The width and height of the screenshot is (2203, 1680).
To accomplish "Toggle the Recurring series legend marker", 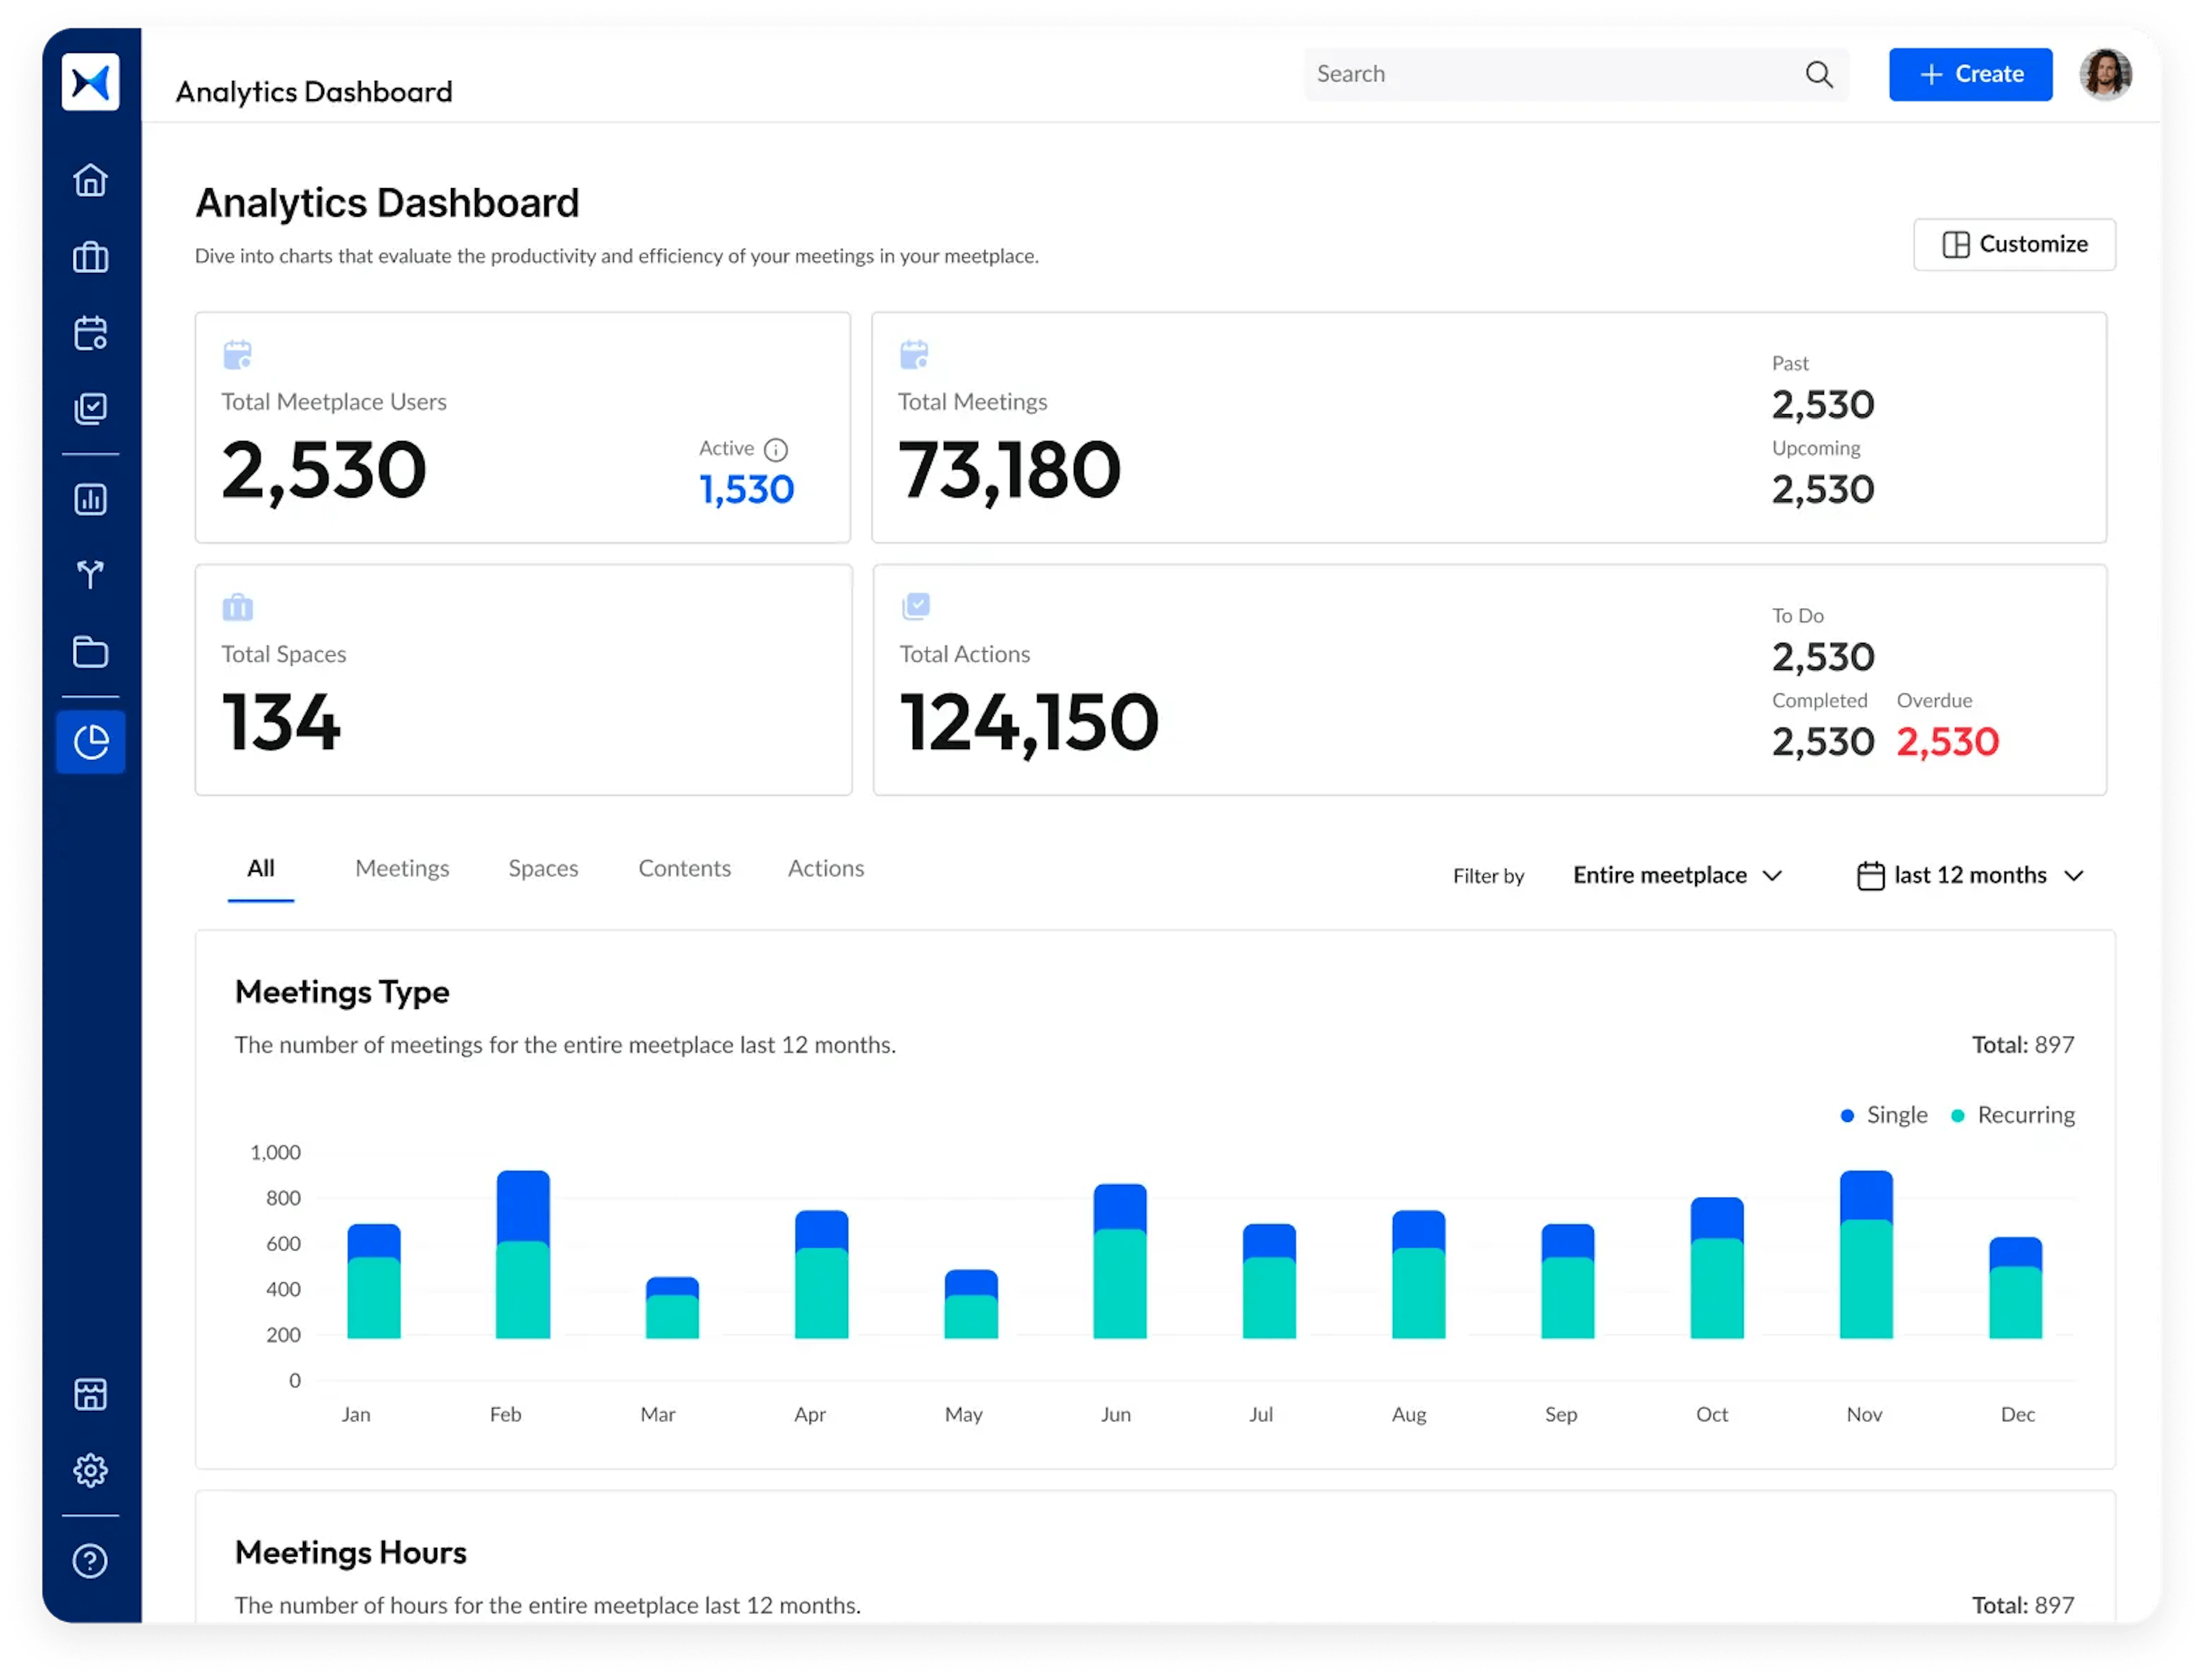I will pyautogui.click(x=1958, y=1115).
